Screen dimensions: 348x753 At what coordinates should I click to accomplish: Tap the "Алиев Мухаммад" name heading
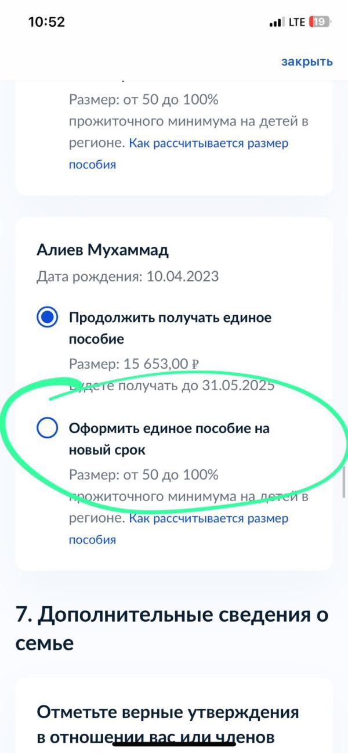tap(102, 250)
